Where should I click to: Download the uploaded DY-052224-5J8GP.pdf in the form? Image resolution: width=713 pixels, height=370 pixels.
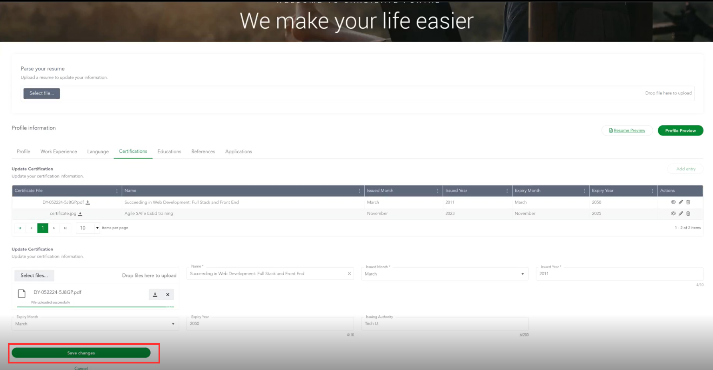[x=155, y=295]
